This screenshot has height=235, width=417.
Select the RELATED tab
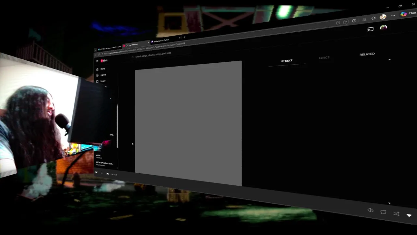367,54
